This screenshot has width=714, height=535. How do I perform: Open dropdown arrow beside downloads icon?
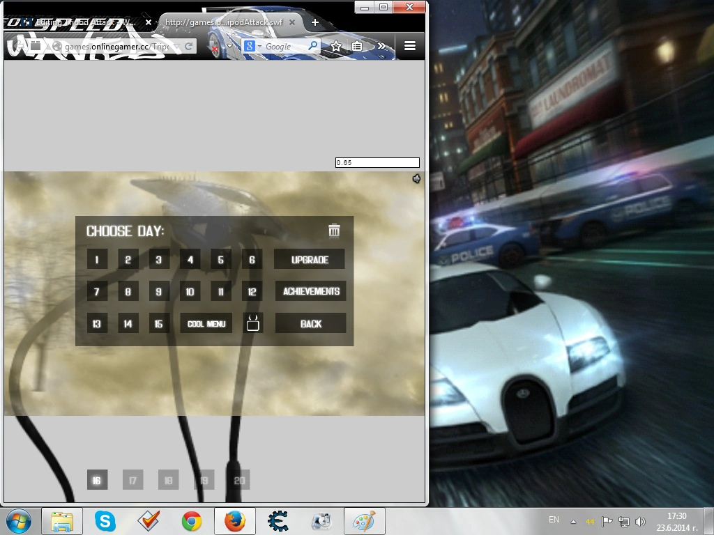coord(230,46)
